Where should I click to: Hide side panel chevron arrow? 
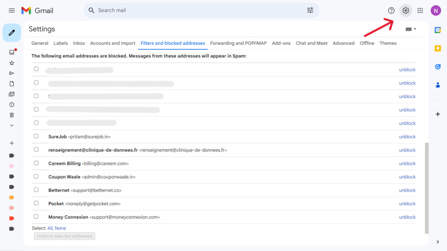click(x=437, y=242)
